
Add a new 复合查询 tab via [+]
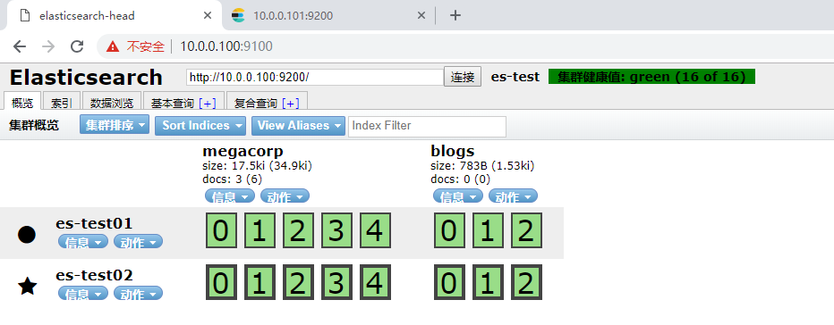coord(291,103)
